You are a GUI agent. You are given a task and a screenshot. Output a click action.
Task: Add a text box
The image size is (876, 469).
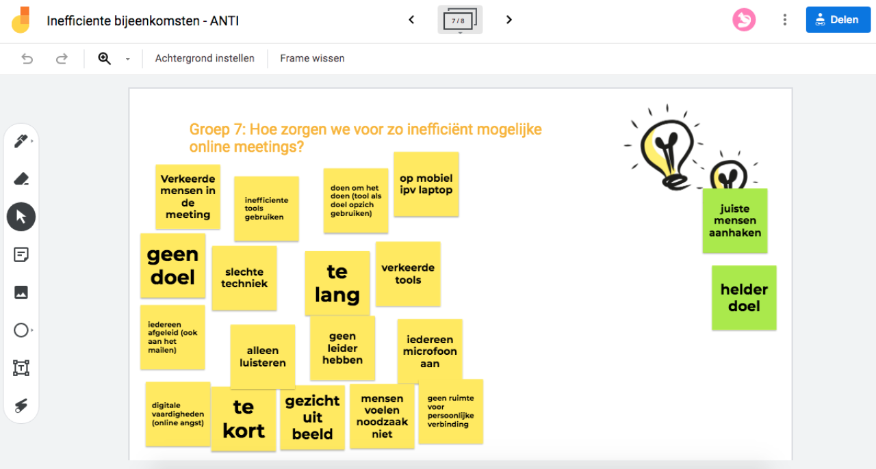click(x=21, y=368)
